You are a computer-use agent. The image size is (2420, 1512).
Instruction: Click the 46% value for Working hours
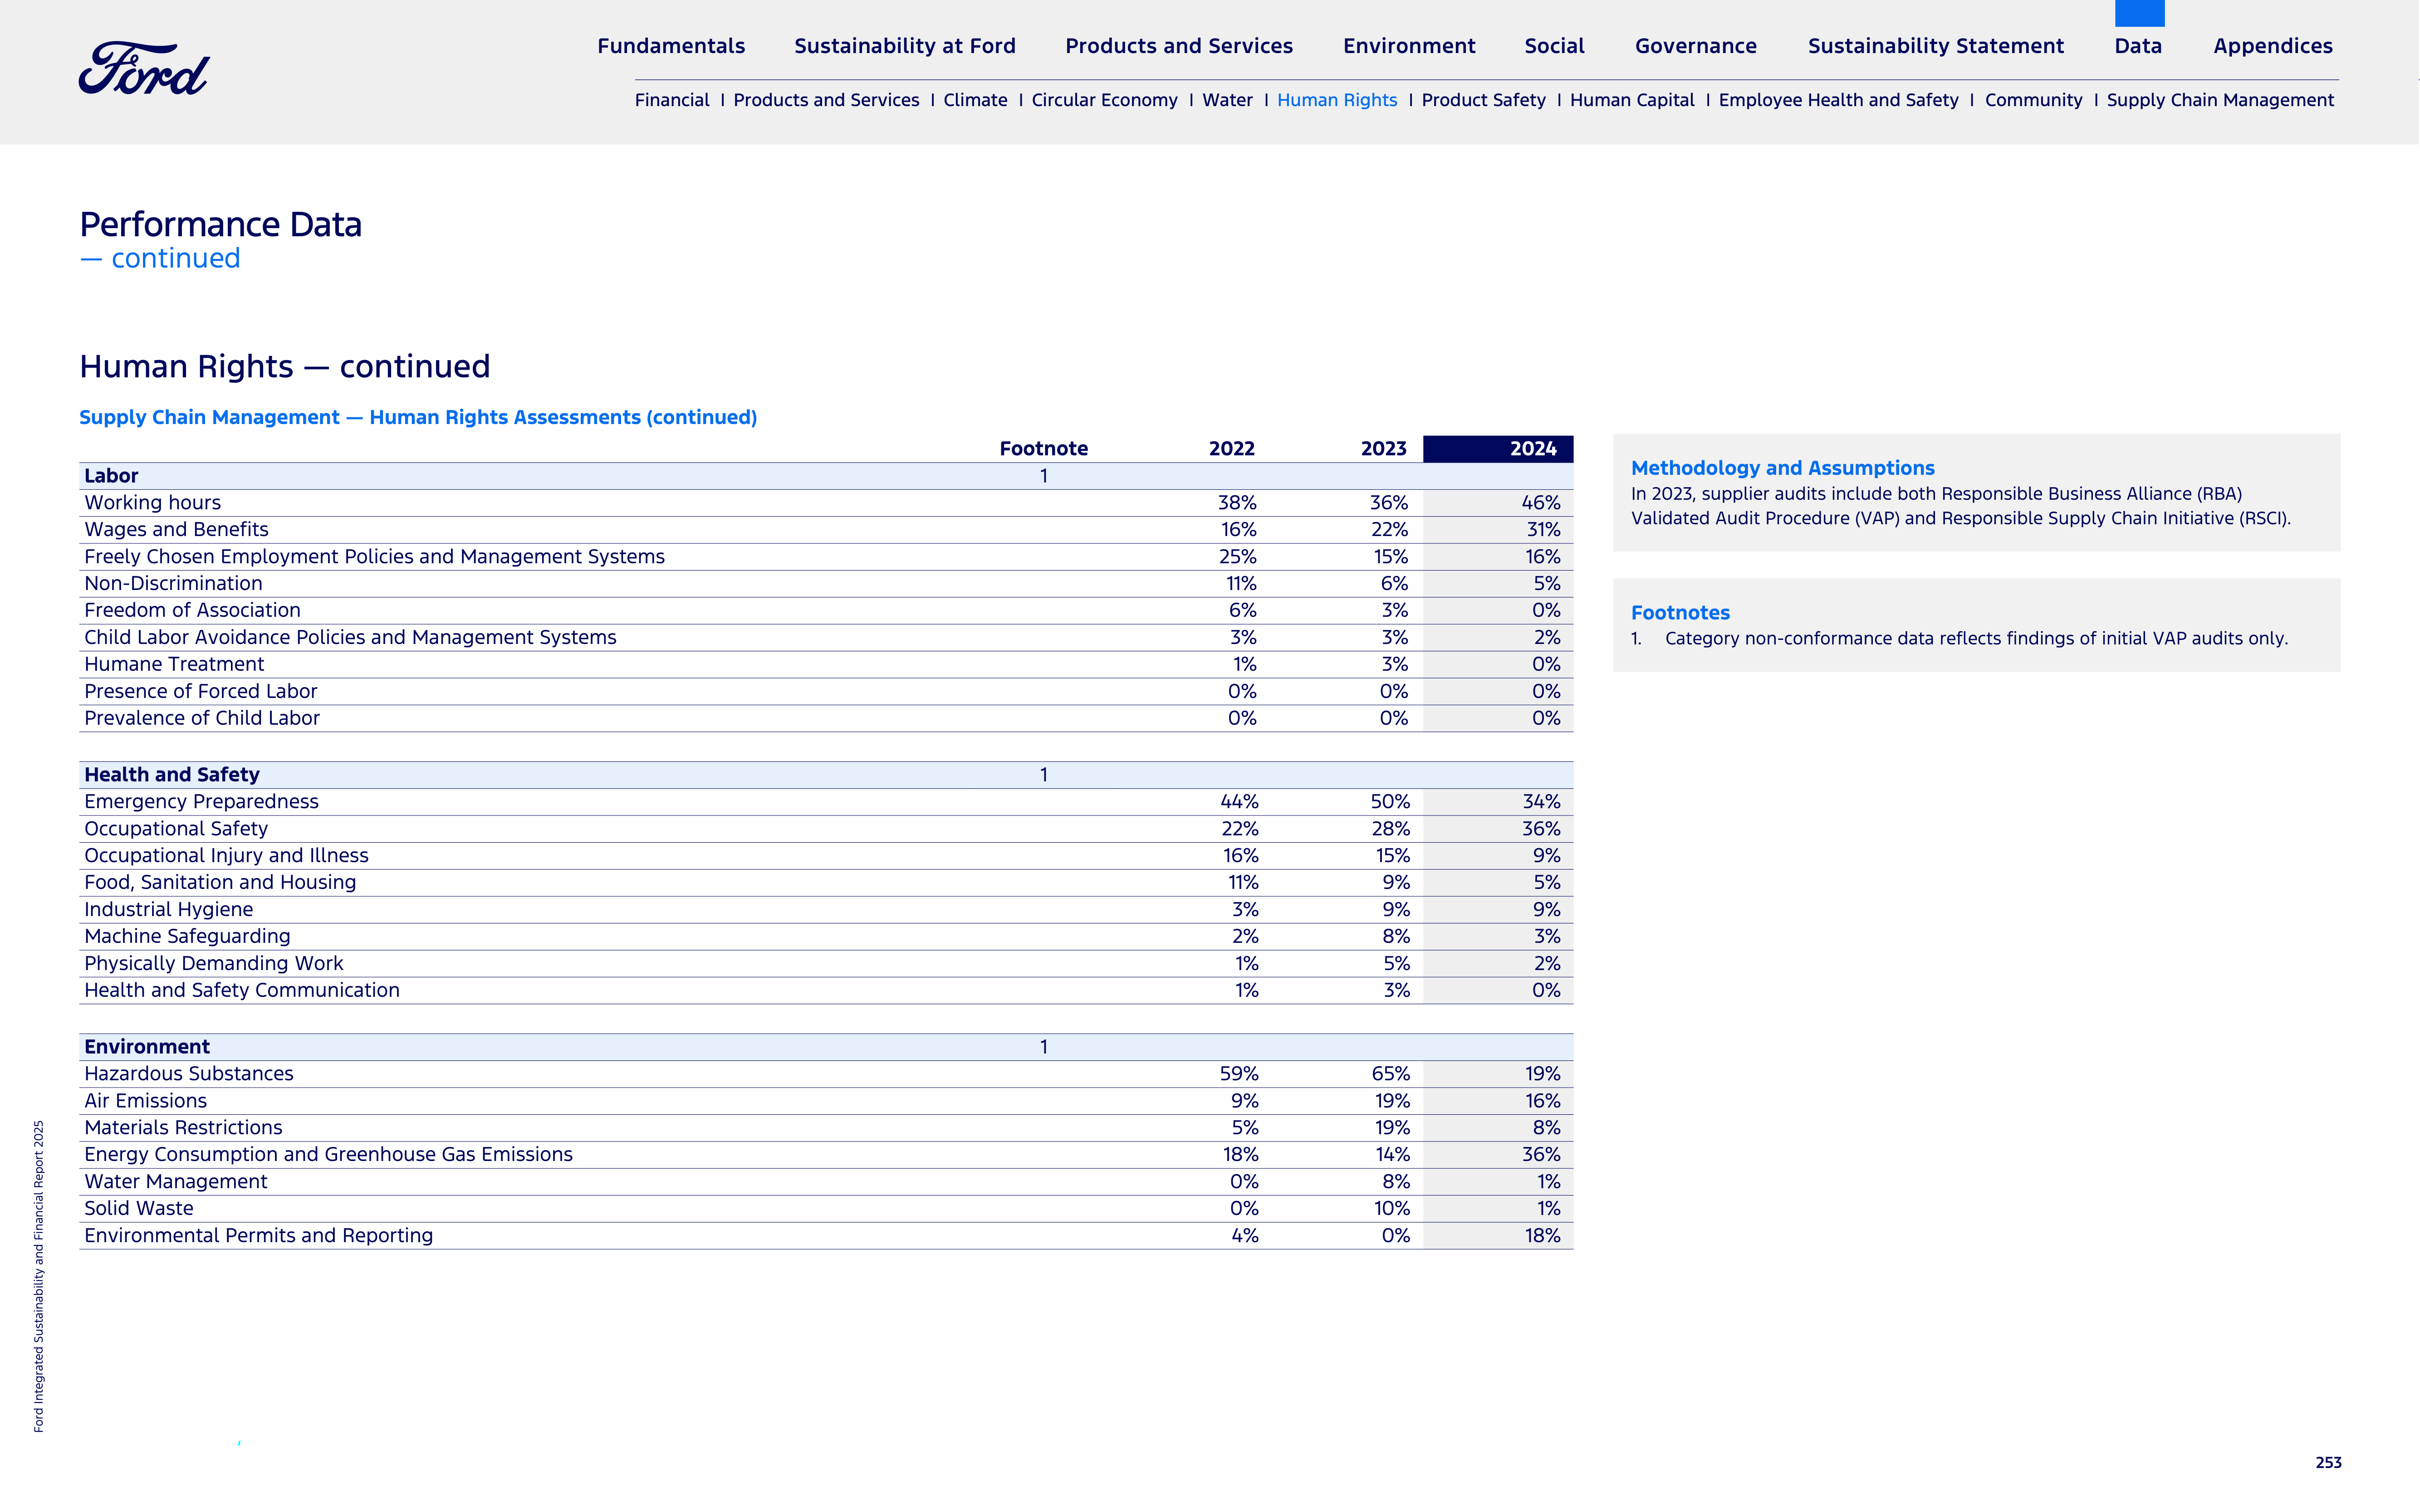(1541, 503)
